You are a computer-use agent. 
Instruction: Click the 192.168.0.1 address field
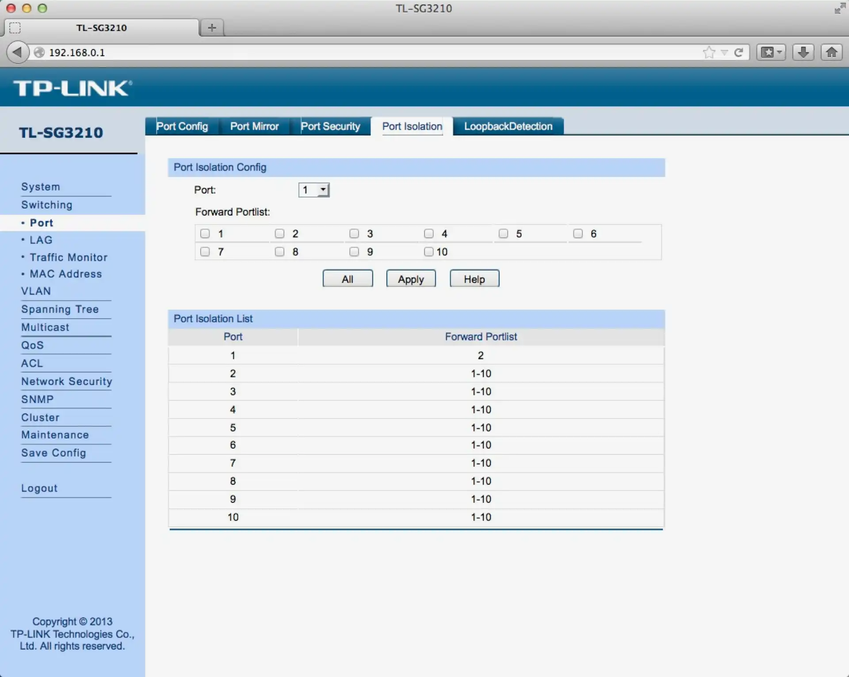pyautogui.click(x=354, y=53)
